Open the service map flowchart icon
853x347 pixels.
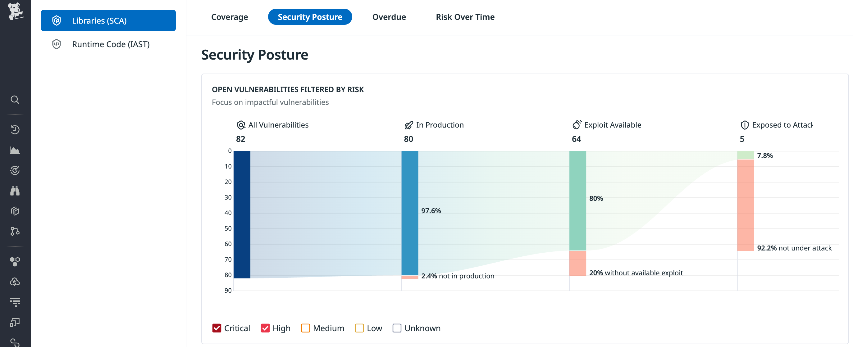click(15, 232)
